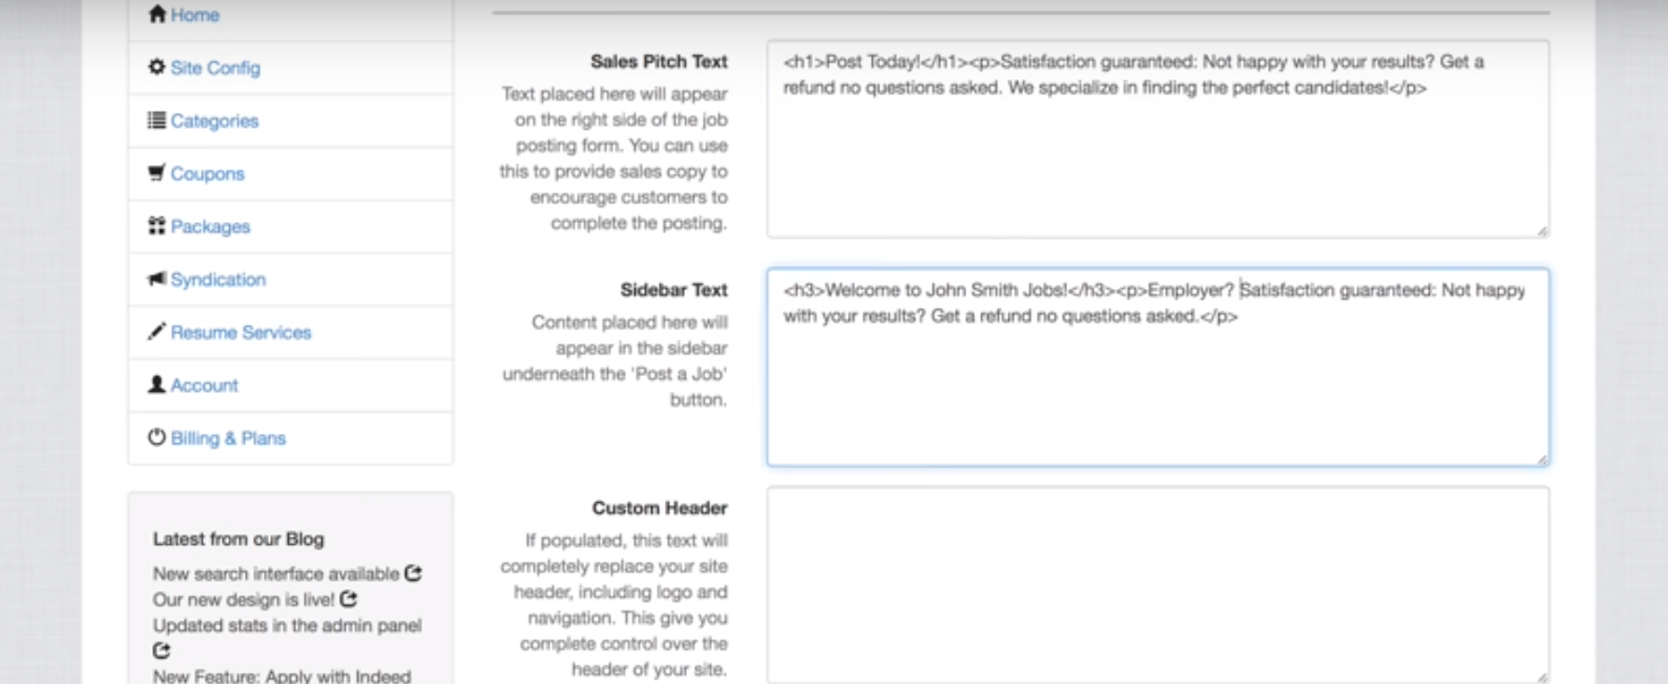Click the Packages icon in sidebar
The width and height of the screenshot is (1668, 684).
157,226
